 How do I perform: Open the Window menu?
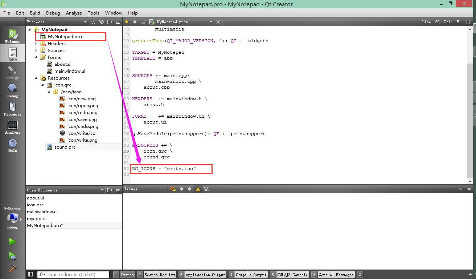[x=114, y=13]
